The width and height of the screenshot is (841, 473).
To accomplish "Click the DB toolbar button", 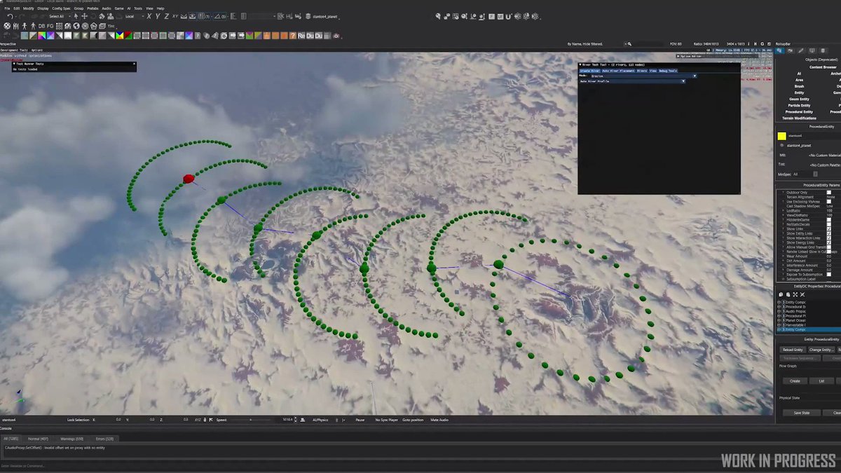I will (42, 26).
